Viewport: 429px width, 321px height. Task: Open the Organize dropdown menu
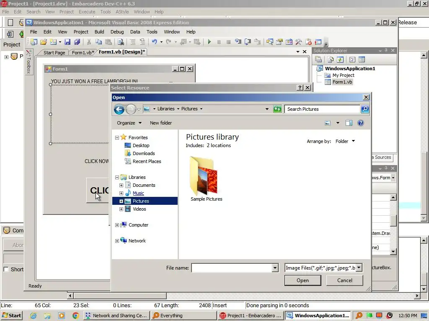coord(129,123)
